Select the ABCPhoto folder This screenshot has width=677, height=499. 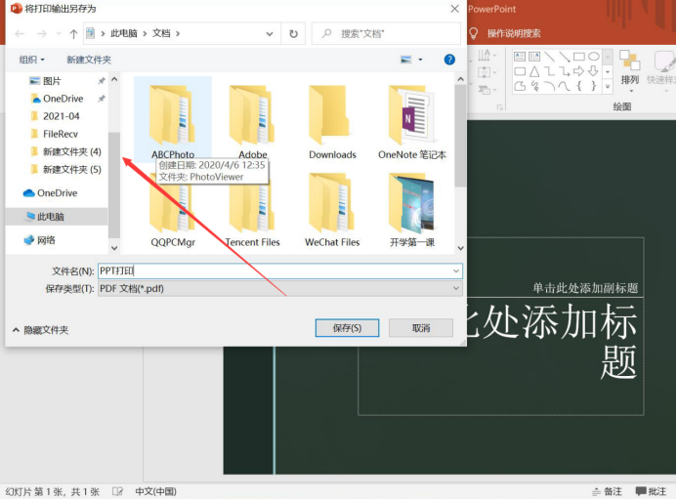click(173, 119)
